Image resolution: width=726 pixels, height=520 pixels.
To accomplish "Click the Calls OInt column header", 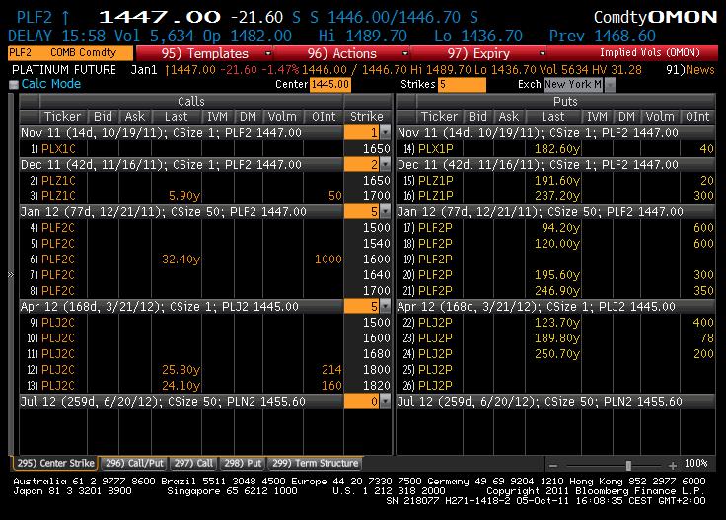I will pyautogui.click(x=324, y=117).
